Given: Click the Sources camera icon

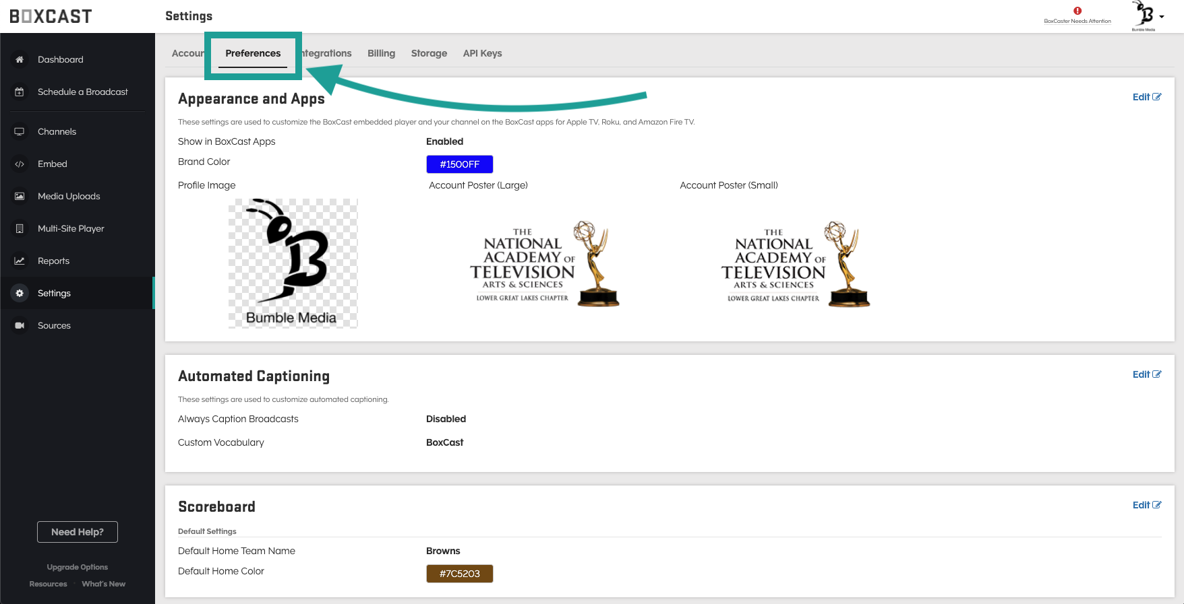Looking at the screenshot, I should 20,326.
